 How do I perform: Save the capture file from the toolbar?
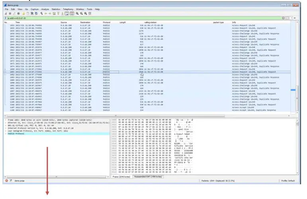(x=28, y=14)
